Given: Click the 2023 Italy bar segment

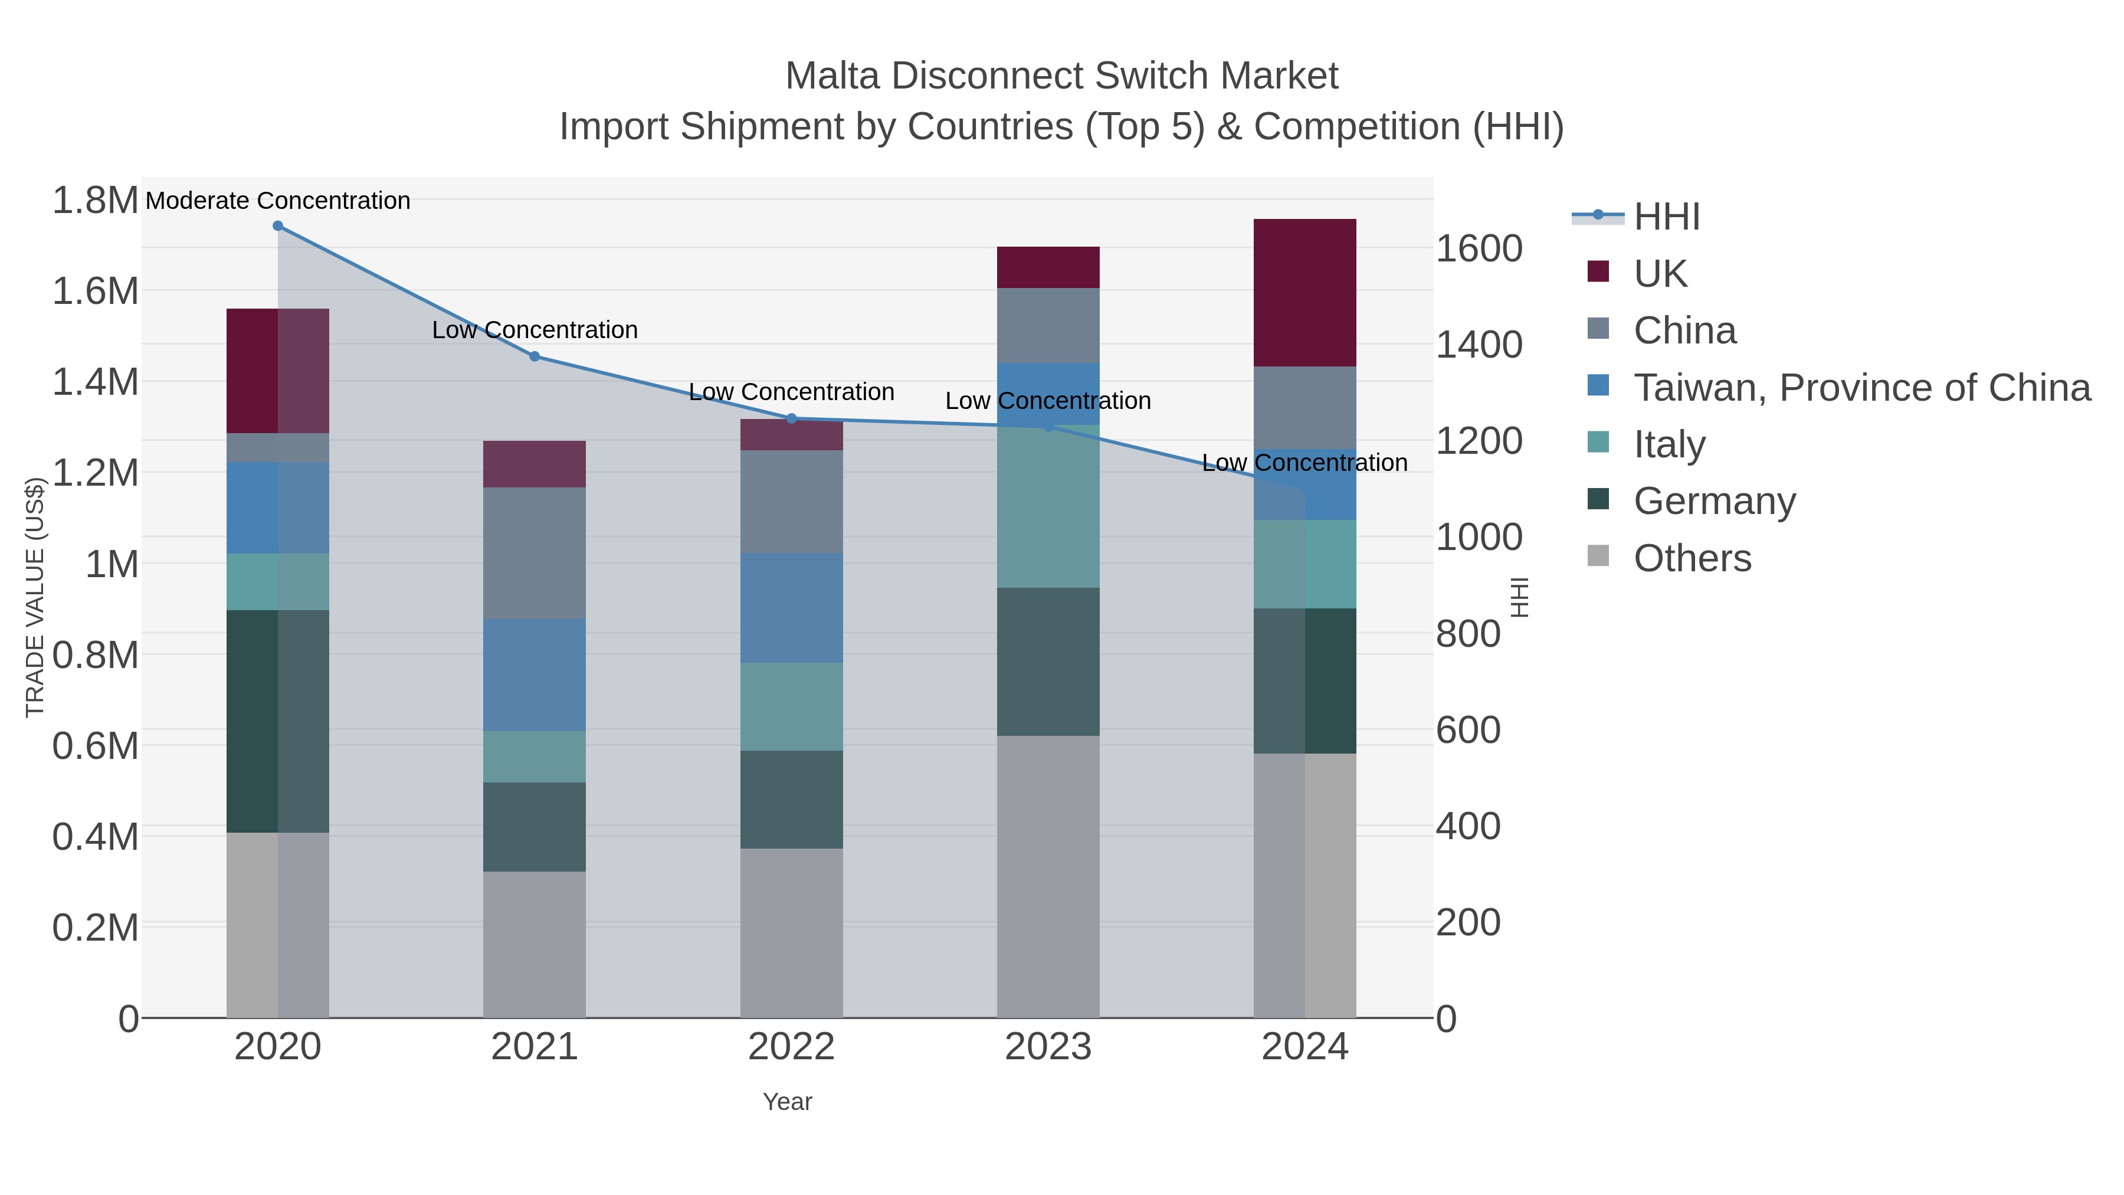Looking at the screenshot, I should click(x=1048, y=506).
